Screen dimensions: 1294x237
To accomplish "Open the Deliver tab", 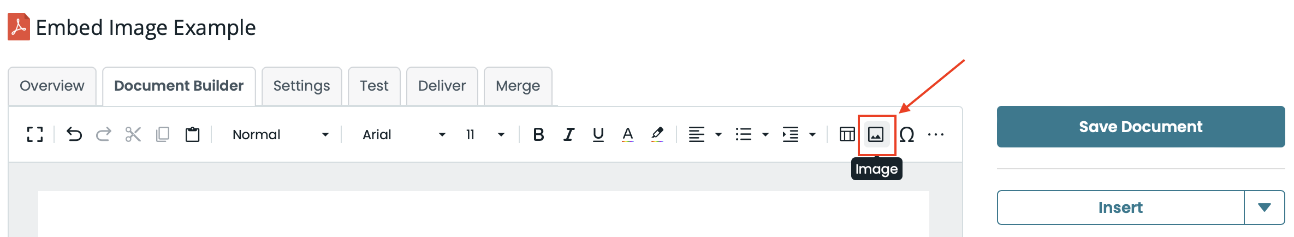I will click(442, 86).
